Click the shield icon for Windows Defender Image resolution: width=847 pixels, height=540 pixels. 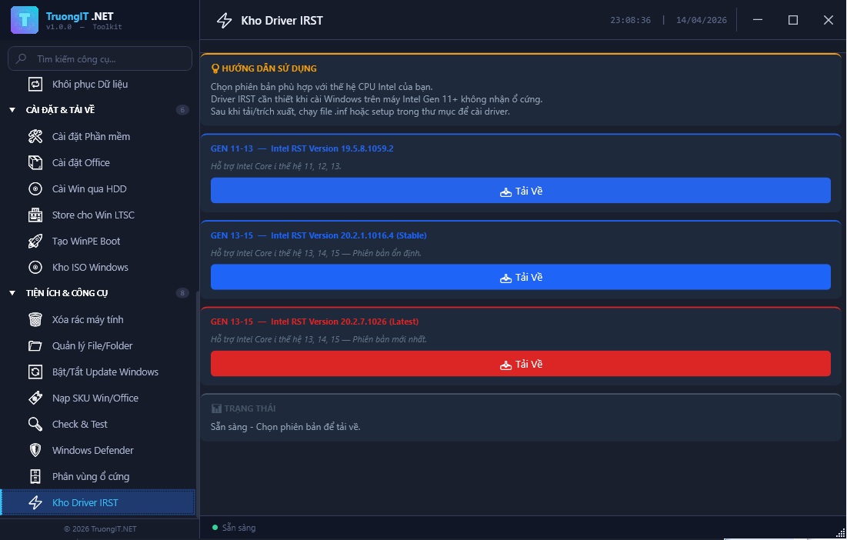point(35,450)
